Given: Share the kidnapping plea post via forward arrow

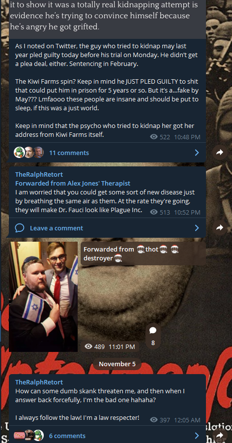Looking at the screenshot, I should click(x=220, y=153).
